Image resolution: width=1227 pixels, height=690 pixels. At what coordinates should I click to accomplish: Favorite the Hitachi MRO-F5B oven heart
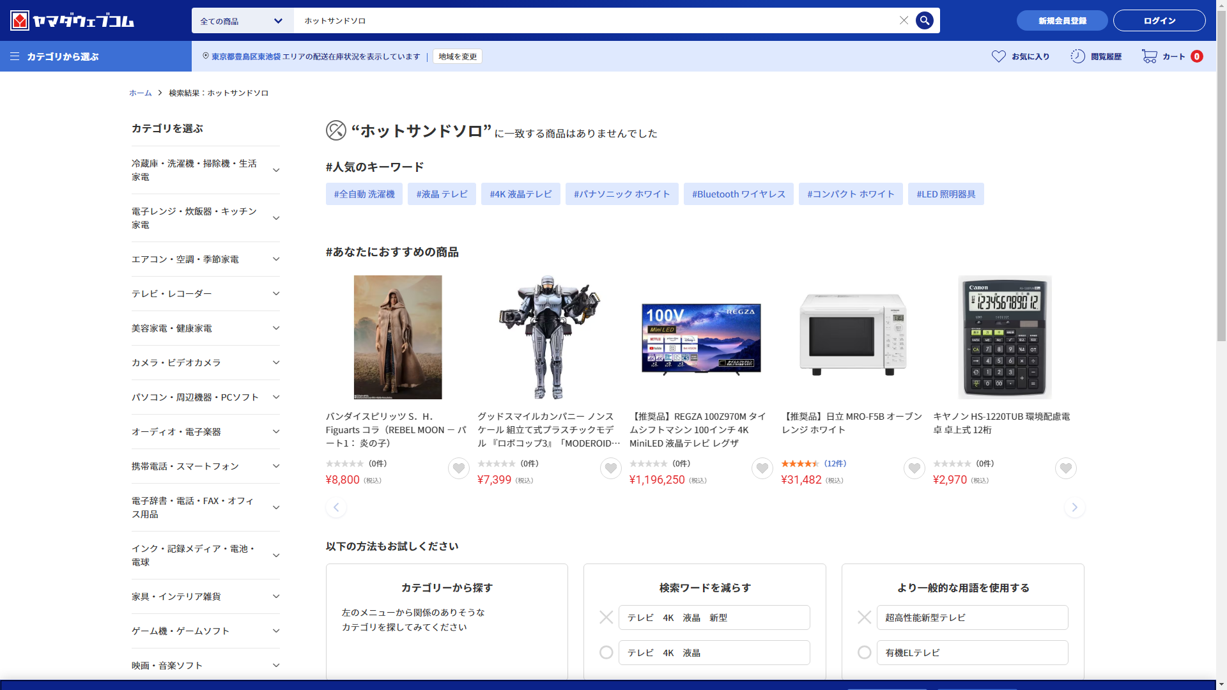point(914,468)
